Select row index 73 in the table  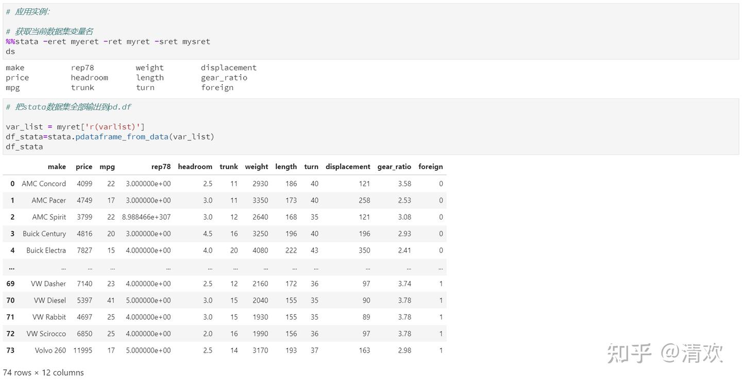pos(10,351)
